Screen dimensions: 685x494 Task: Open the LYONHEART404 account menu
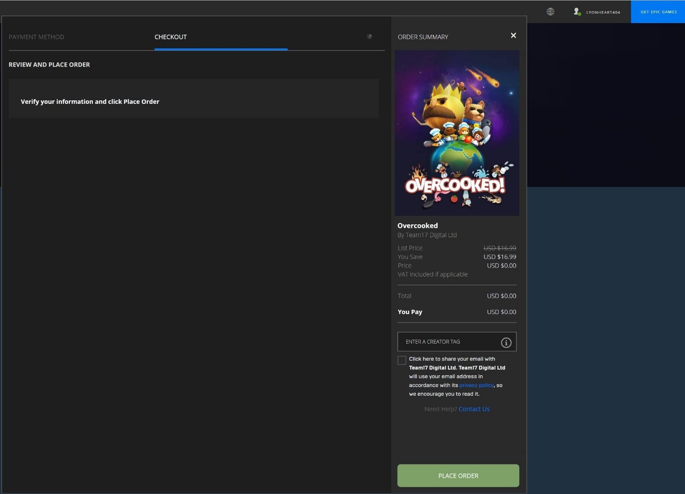[603, 12]
